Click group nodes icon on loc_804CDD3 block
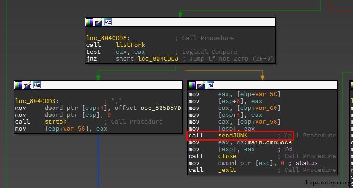 click(x=37, y=85)
